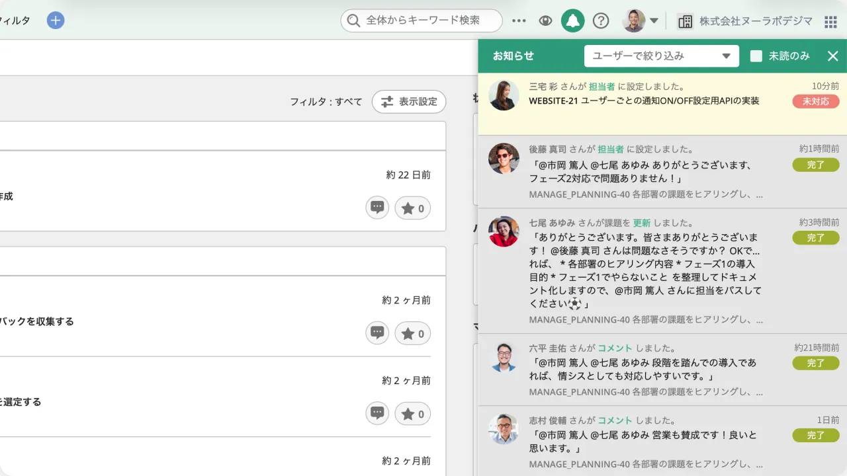Click 七尾 あゆみ avatar in notifications
The image size is (847, 476).
point(504,231)
